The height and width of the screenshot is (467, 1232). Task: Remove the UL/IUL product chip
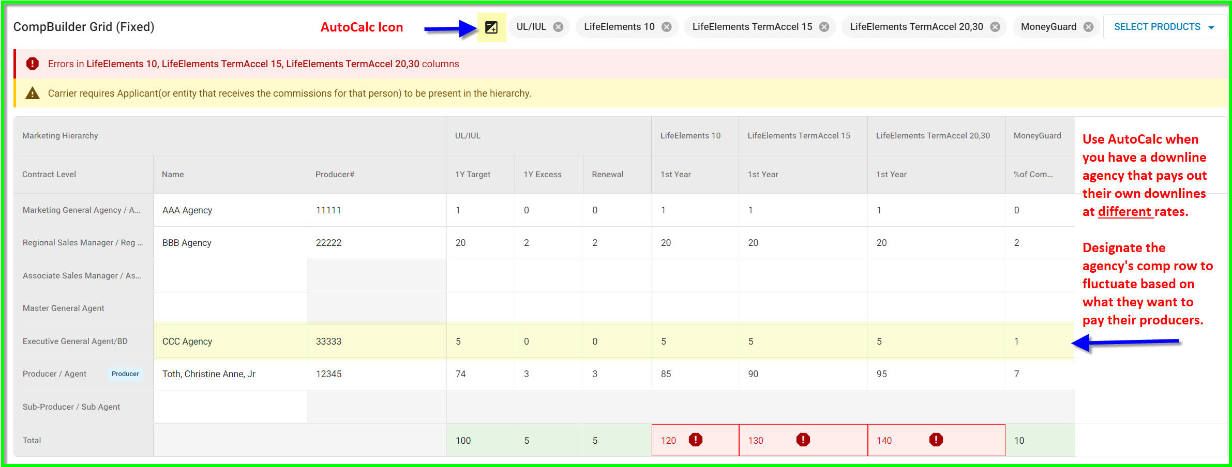[558, 27]
